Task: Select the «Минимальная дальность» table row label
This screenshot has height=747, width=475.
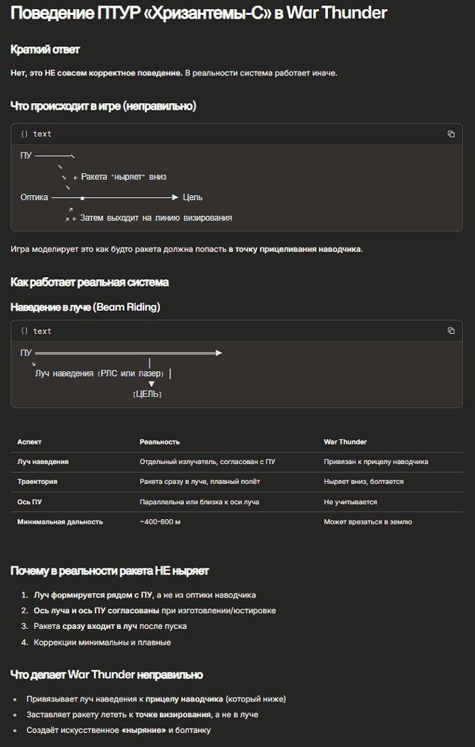Action: click(x=60, y=521)
